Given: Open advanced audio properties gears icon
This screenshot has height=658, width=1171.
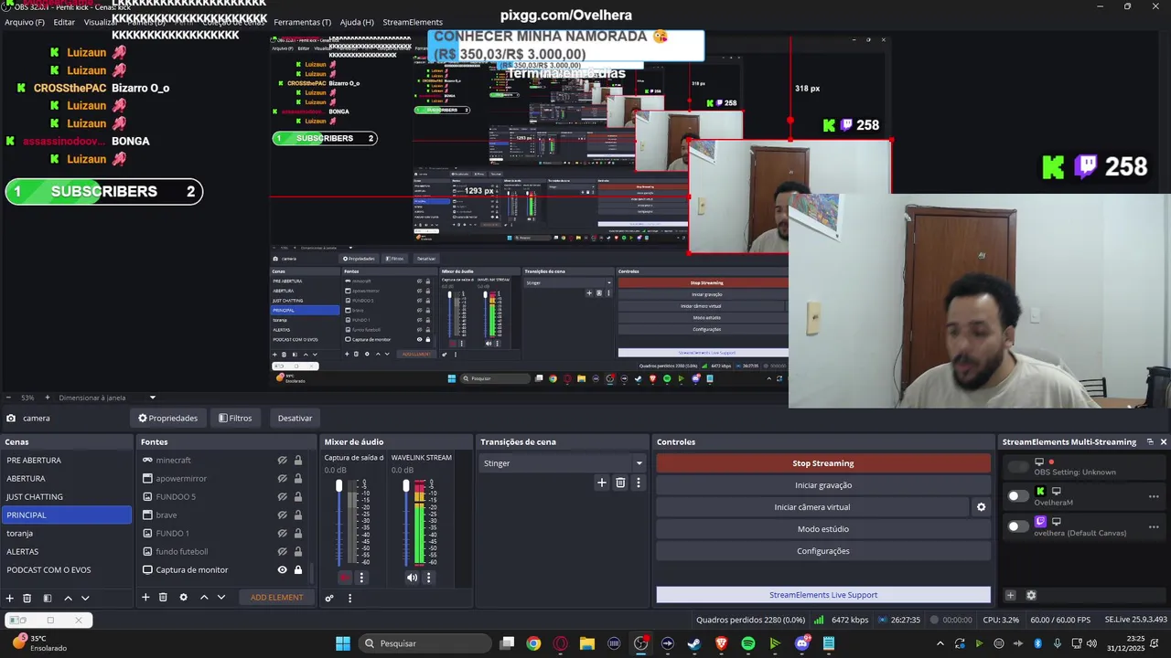Looking at the screenshot, I should point(329,598).
